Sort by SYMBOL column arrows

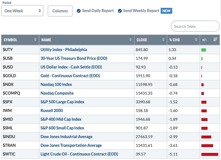pos(35,40)
